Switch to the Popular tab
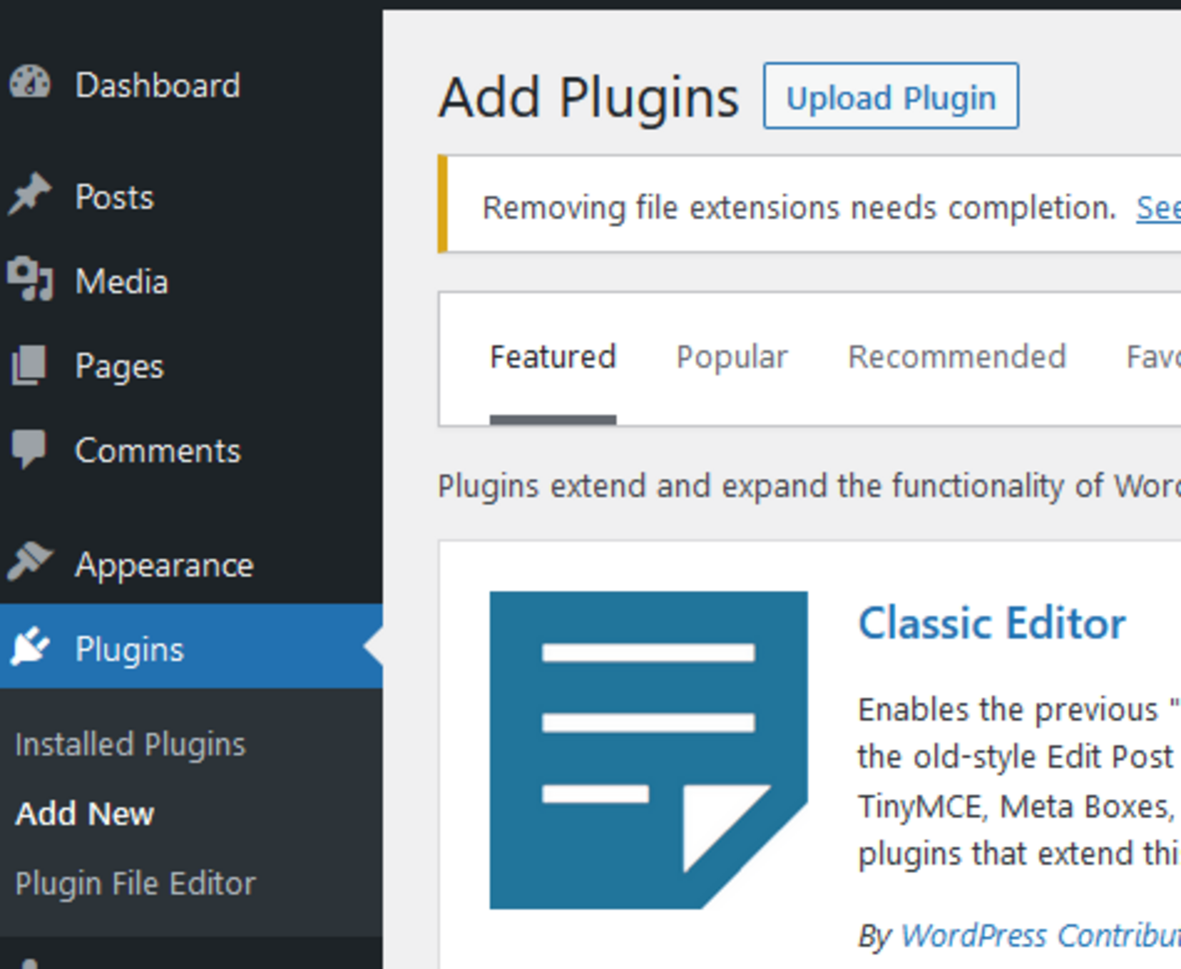The image size is (1181, 969). tap(732, 357)
